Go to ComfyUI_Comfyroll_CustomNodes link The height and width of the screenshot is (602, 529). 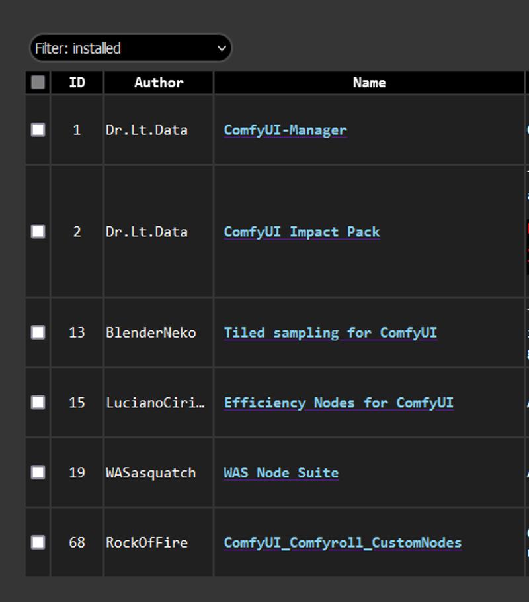[x=343, y=543]
